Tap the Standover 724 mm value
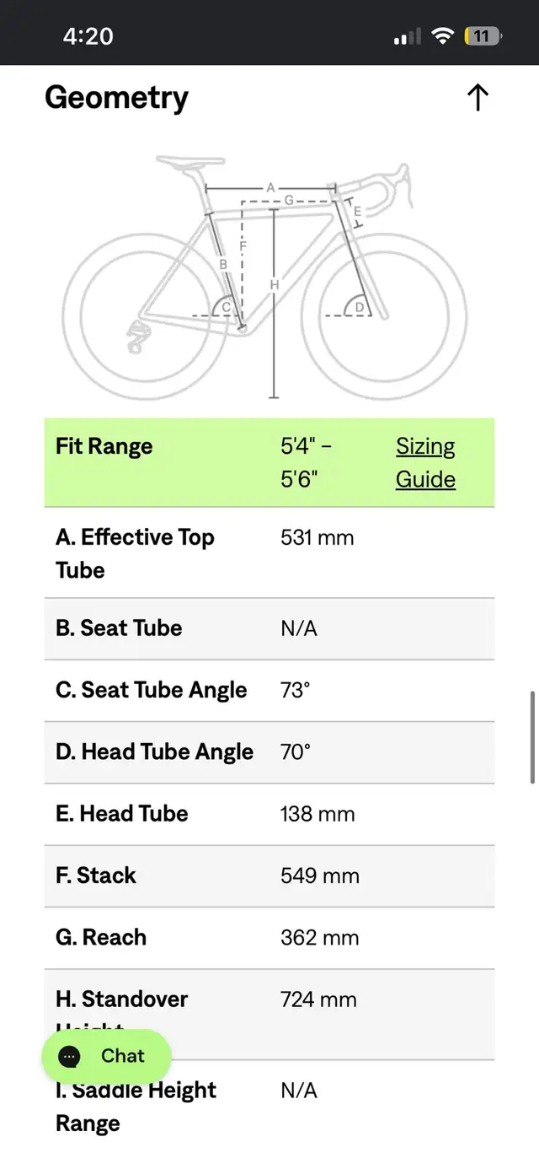 click(318, 999)
